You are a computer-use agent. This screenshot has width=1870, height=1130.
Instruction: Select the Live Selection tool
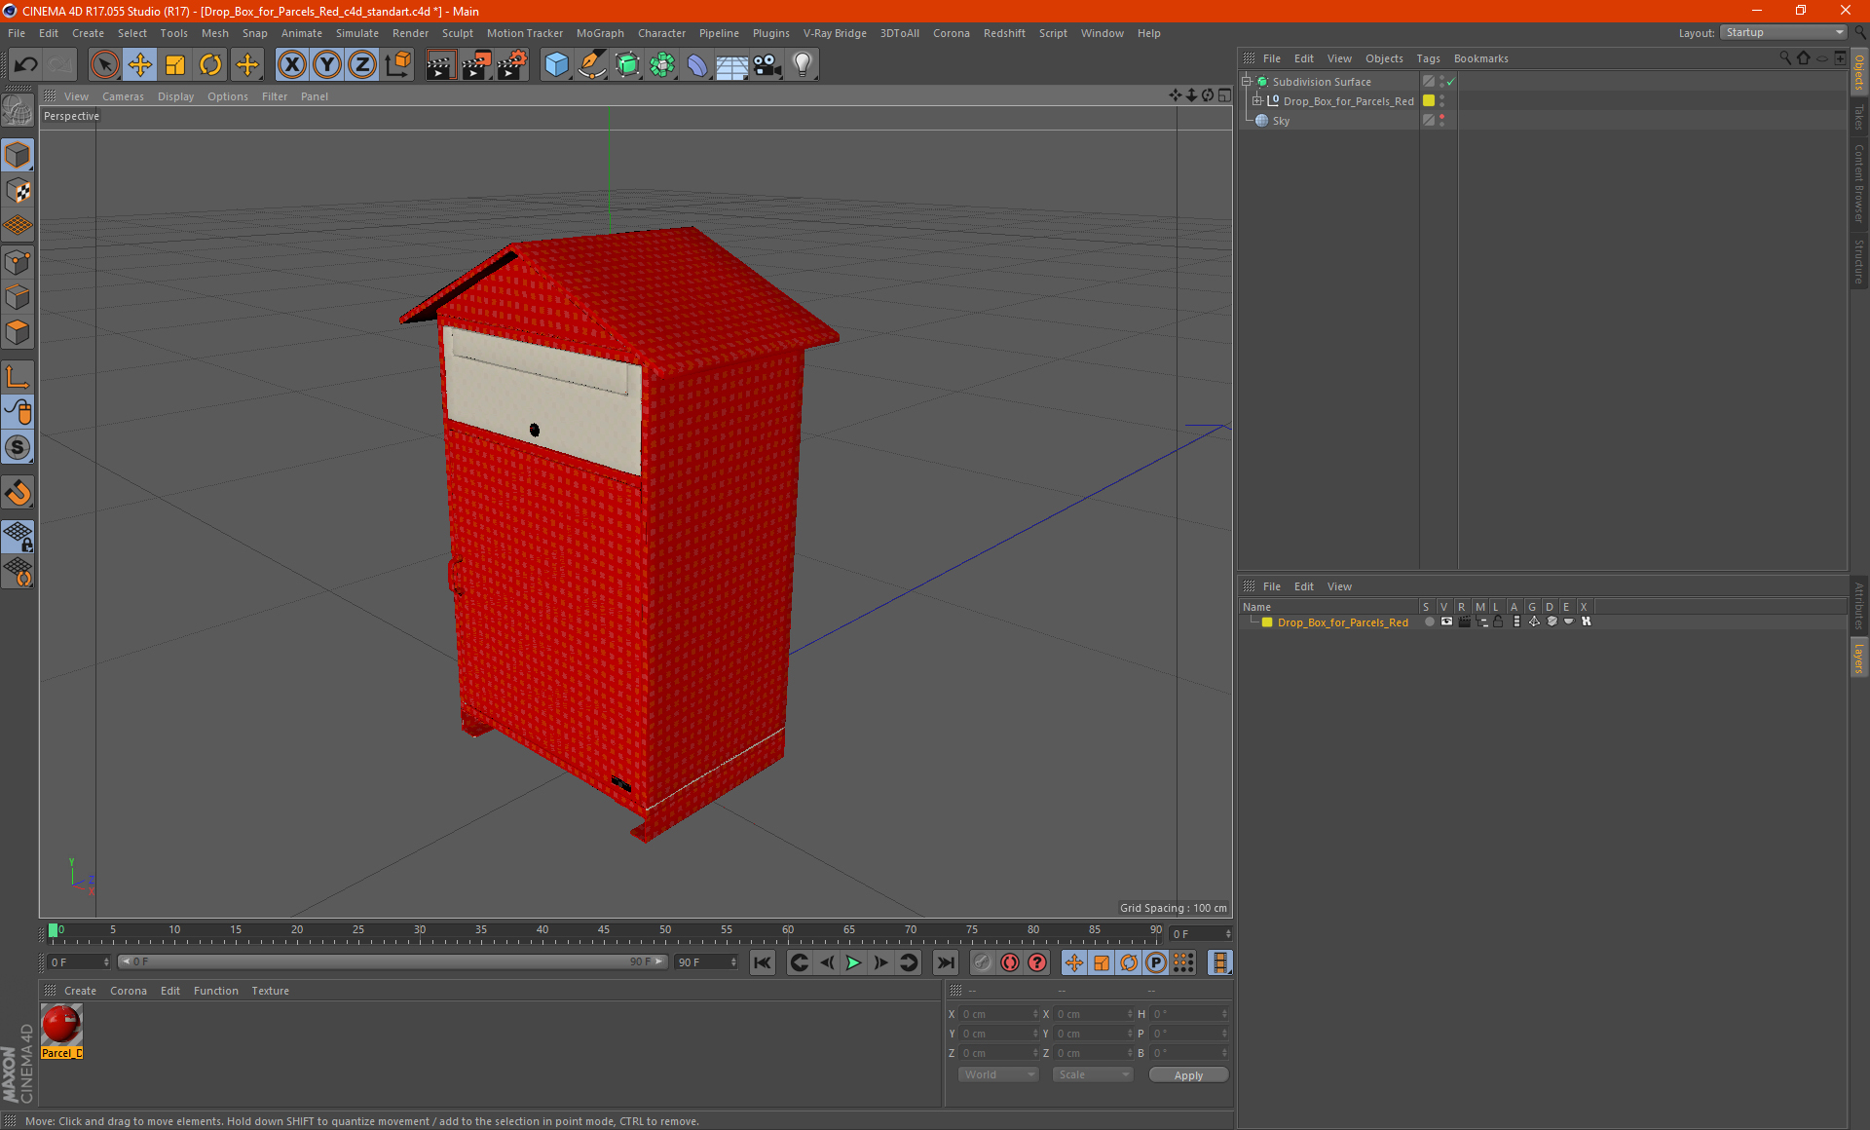(104, 65)
